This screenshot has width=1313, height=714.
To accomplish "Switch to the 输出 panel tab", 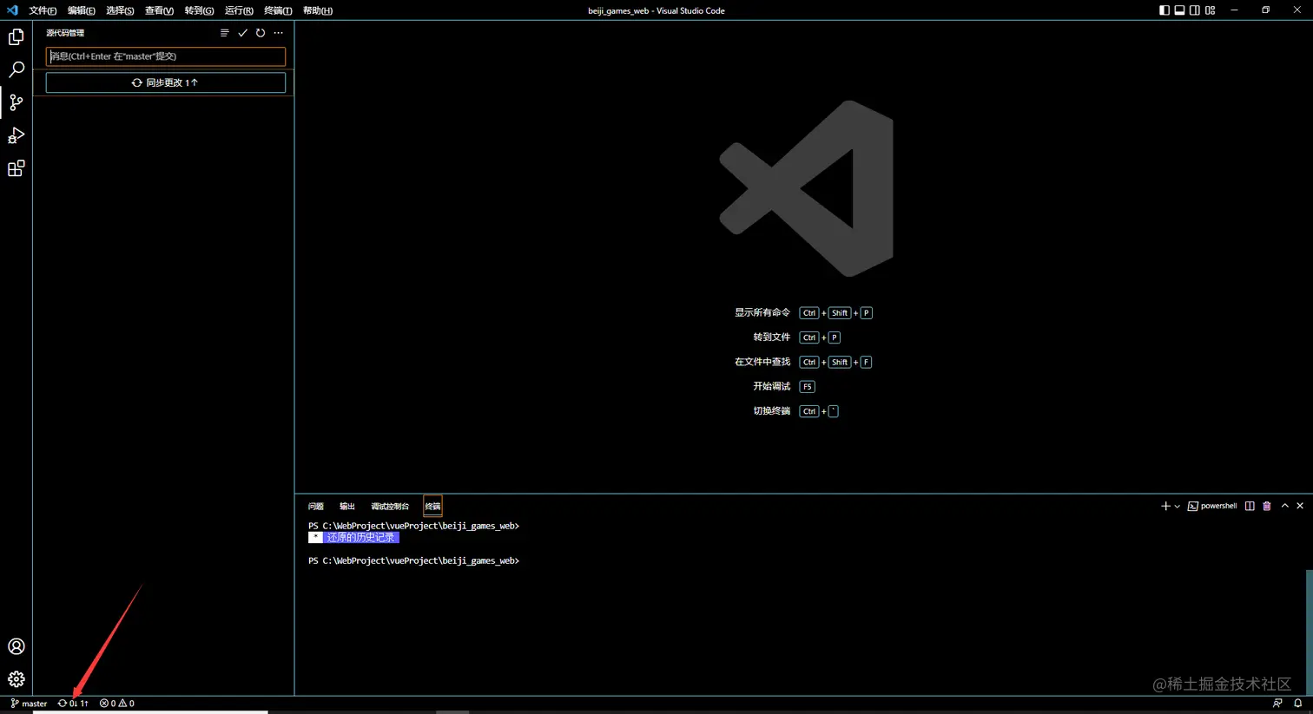I will click(347, 507).
